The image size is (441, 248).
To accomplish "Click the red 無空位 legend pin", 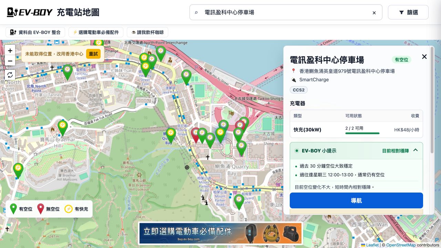I will [41, 209].
